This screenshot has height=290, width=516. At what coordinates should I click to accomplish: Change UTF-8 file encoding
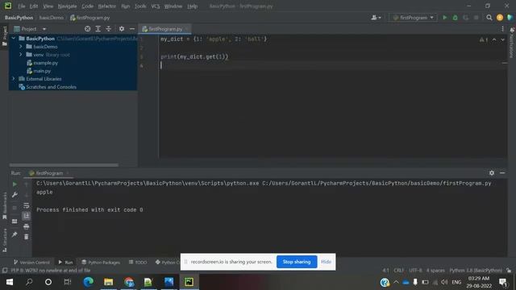coord(415,271)
